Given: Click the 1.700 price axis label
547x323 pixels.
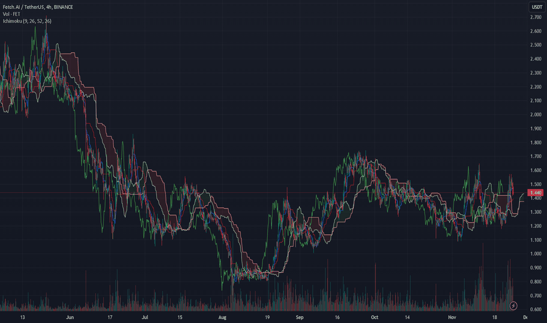Looking at the screenshot, I should (536, 156).
